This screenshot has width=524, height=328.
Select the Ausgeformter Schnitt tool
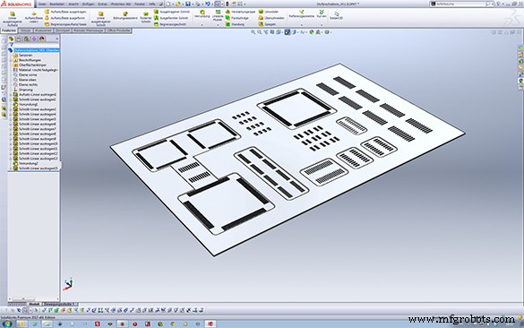(x=171, y=18)
